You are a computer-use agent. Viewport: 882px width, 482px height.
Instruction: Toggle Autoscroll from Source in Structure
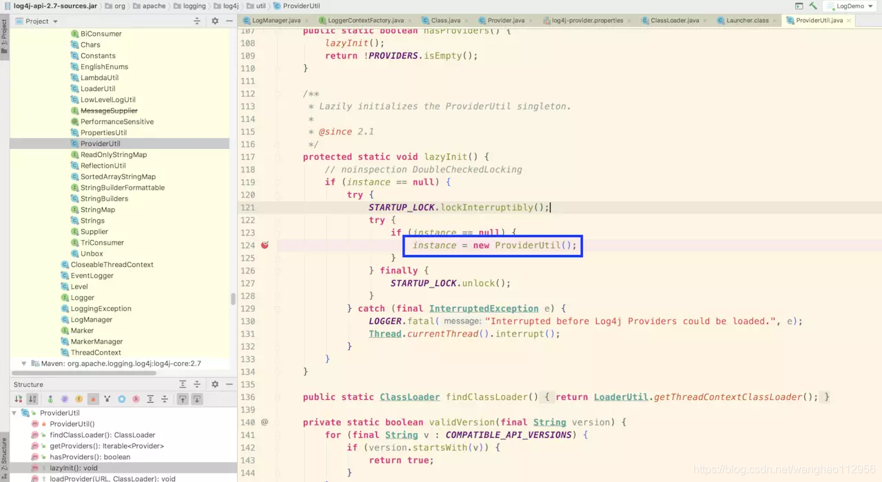pyautogui.click(x=197, y=399)
